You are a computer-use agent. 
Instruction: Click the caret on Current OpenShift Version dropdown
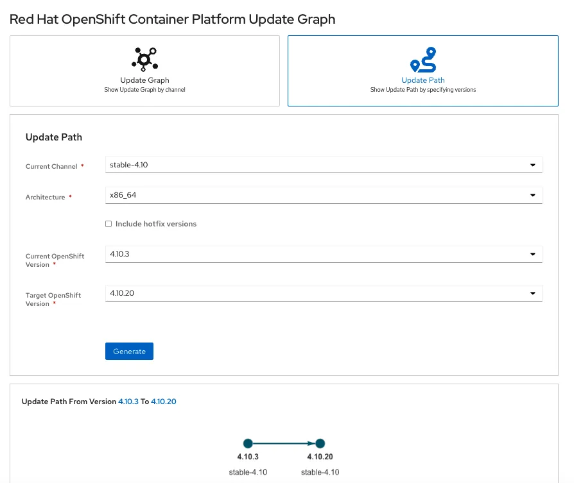532,254
